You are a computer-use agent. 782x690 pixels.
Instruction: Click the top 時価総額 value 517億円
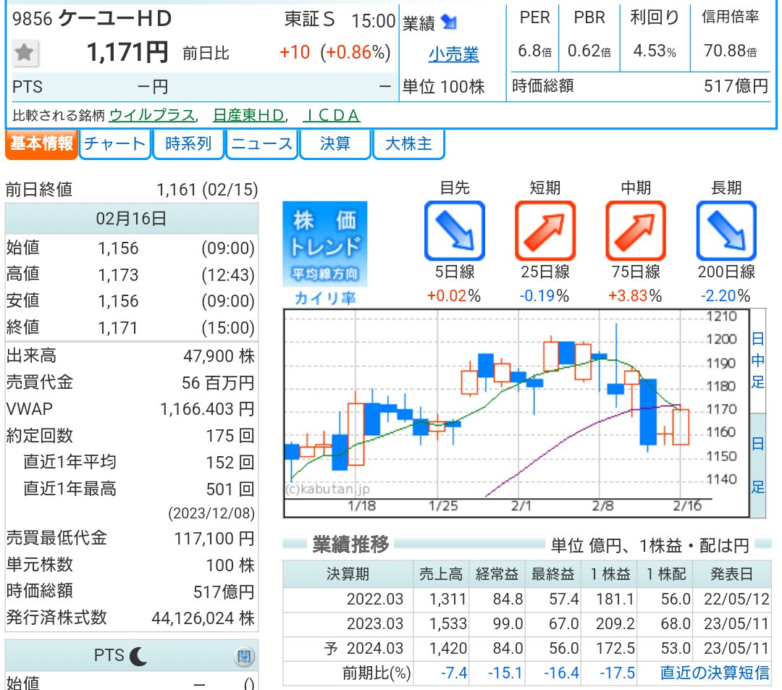point(736,86)
